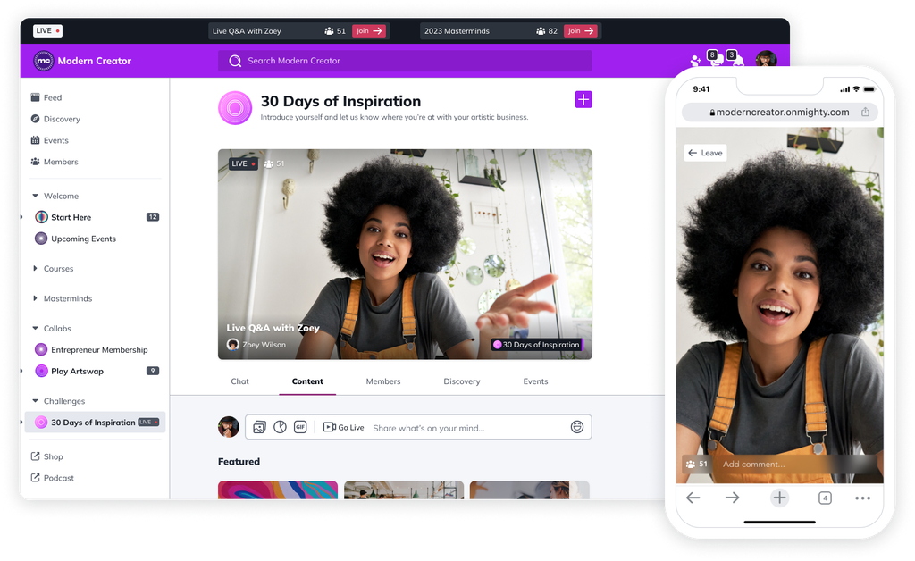
Task: Create a poll in the composer
Action: click(280, 427)
